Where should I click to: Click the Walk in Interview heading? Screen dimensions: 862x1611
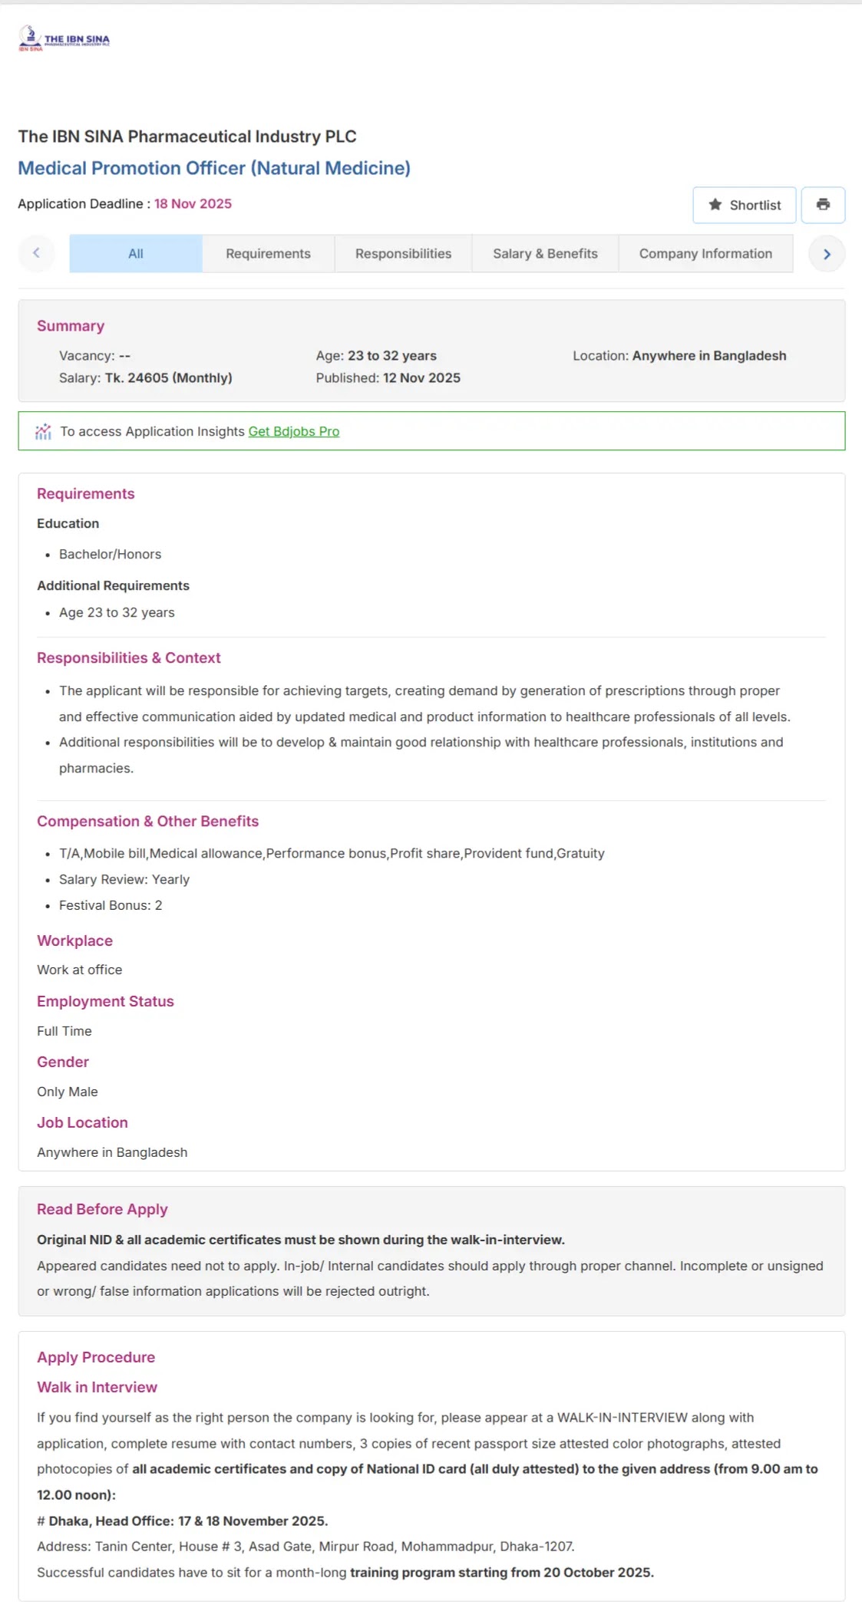(x=97, y=1387)
